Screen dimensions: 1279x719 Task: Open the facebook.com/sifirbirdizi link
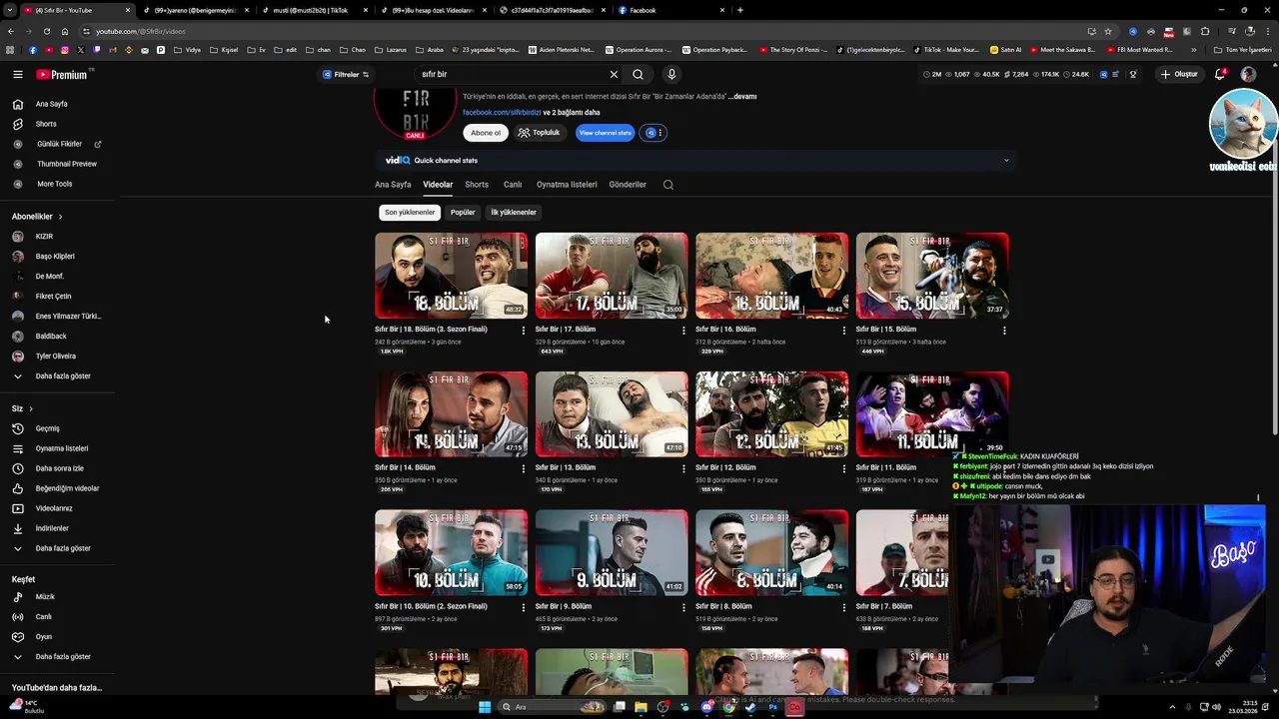pyautogui.click(x=501, y=113)
